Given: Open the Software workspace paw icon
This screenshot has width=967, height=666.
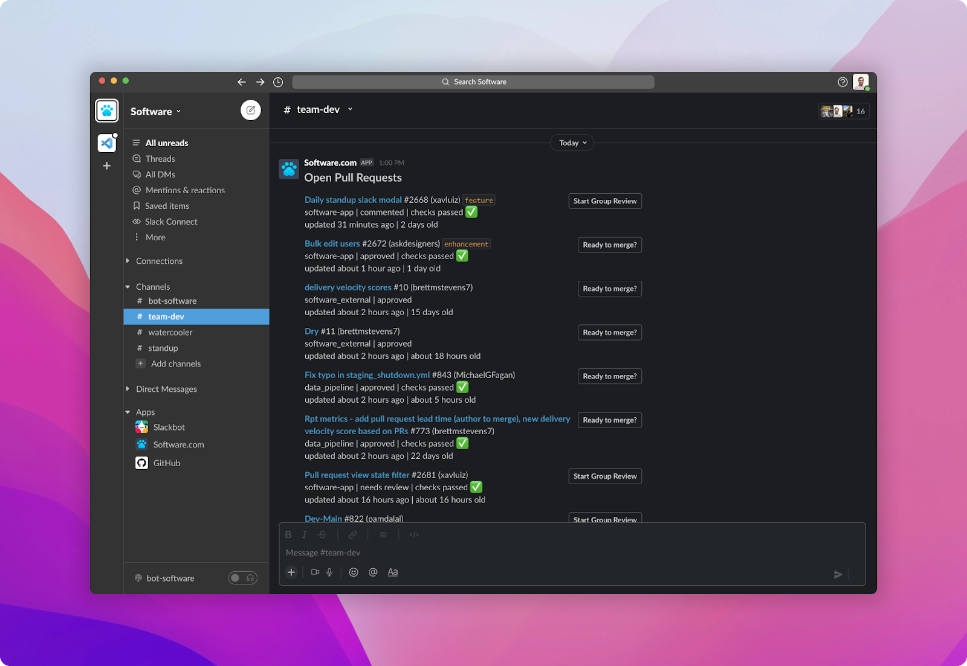Looking at the screenshot, I should [107, 110].
